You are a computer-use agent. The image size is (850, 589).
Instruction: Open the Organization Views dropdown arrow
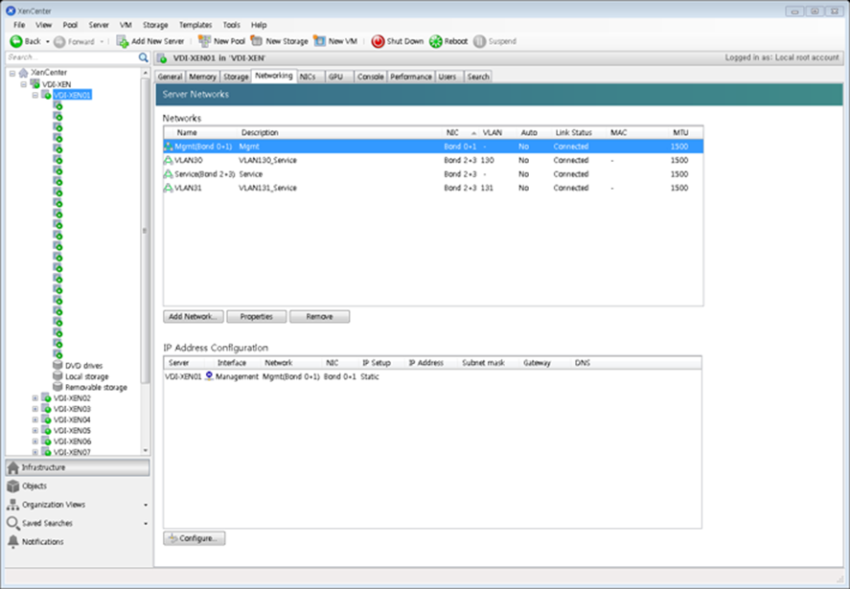pyautogui.click(x=146, y=505)
